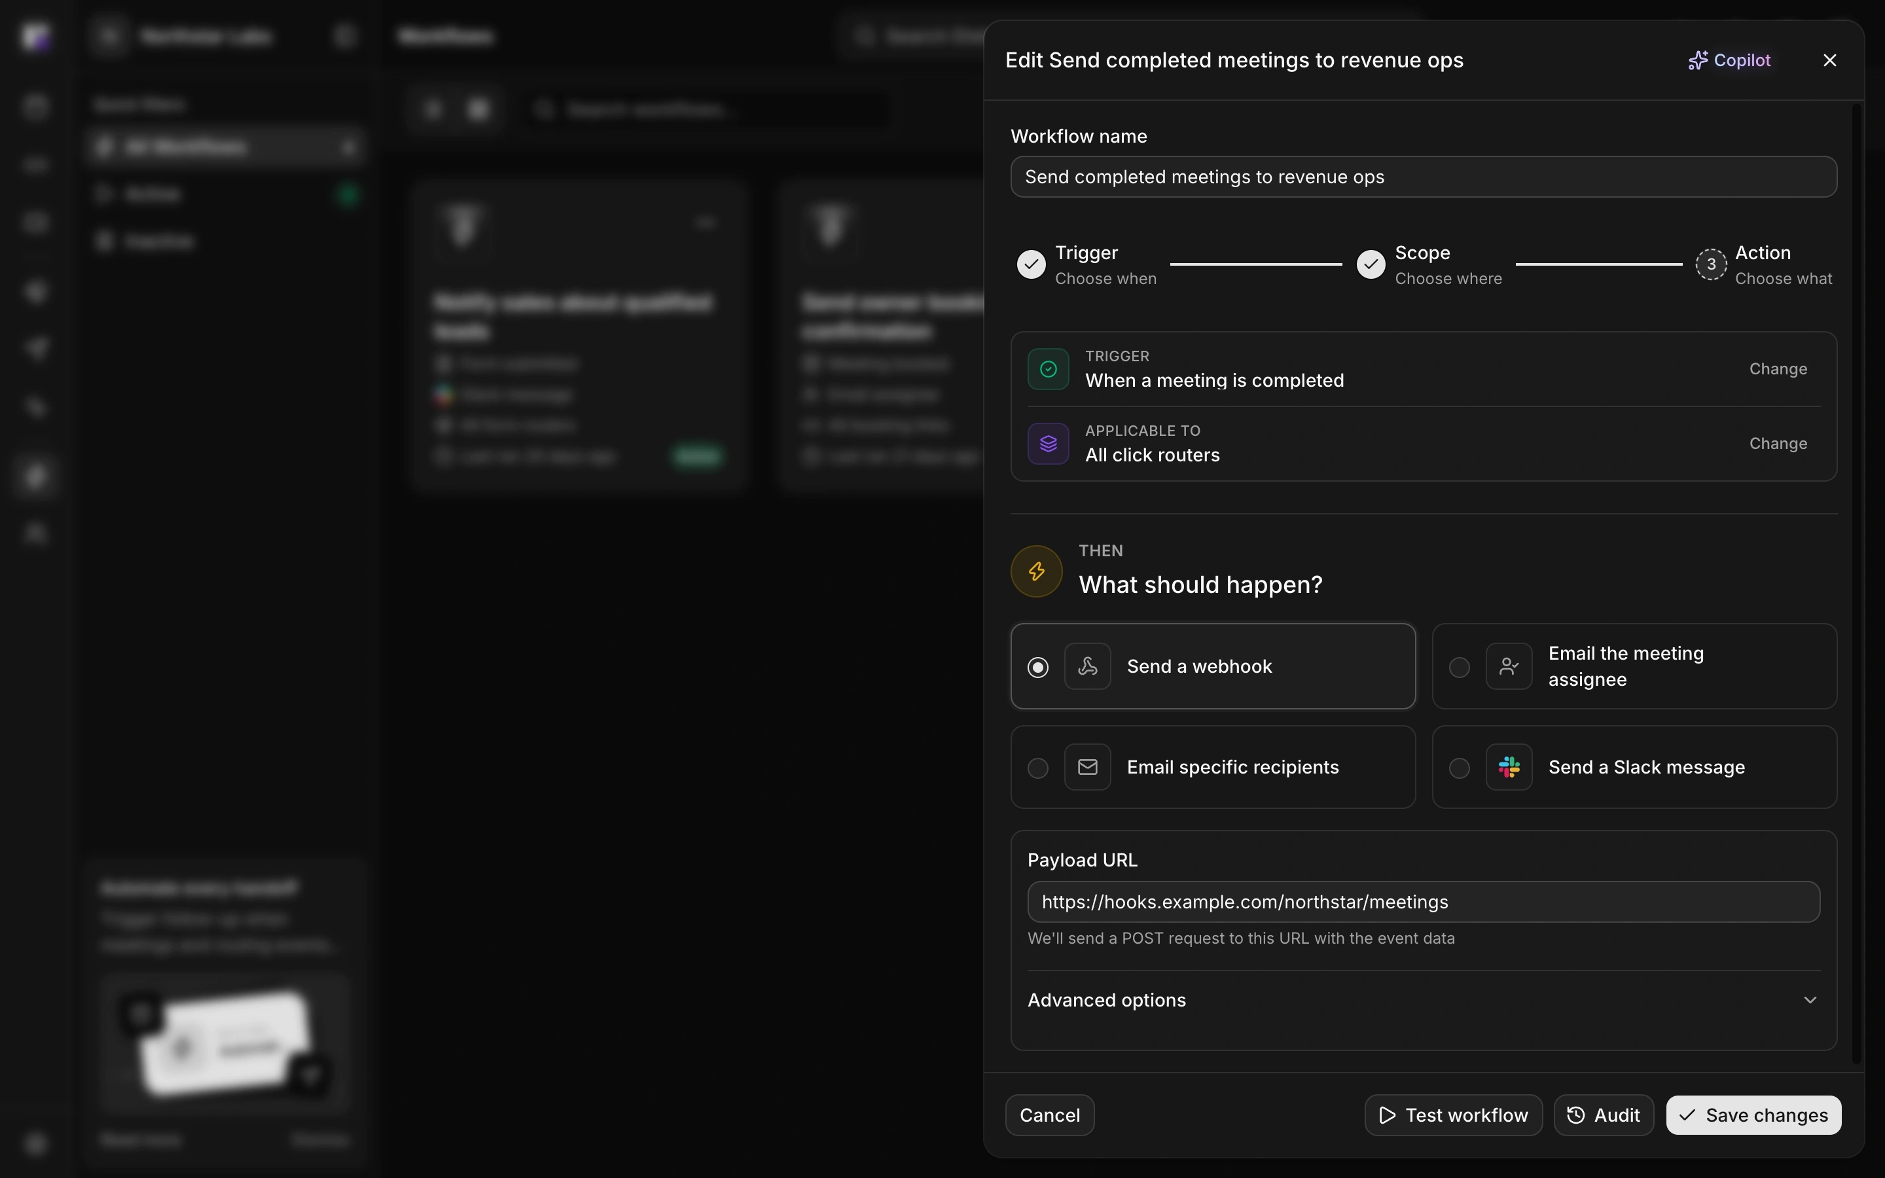Change the meeting completed trigger
The width and height of the screenshot is (1885, 1178).
point(1778,369)
